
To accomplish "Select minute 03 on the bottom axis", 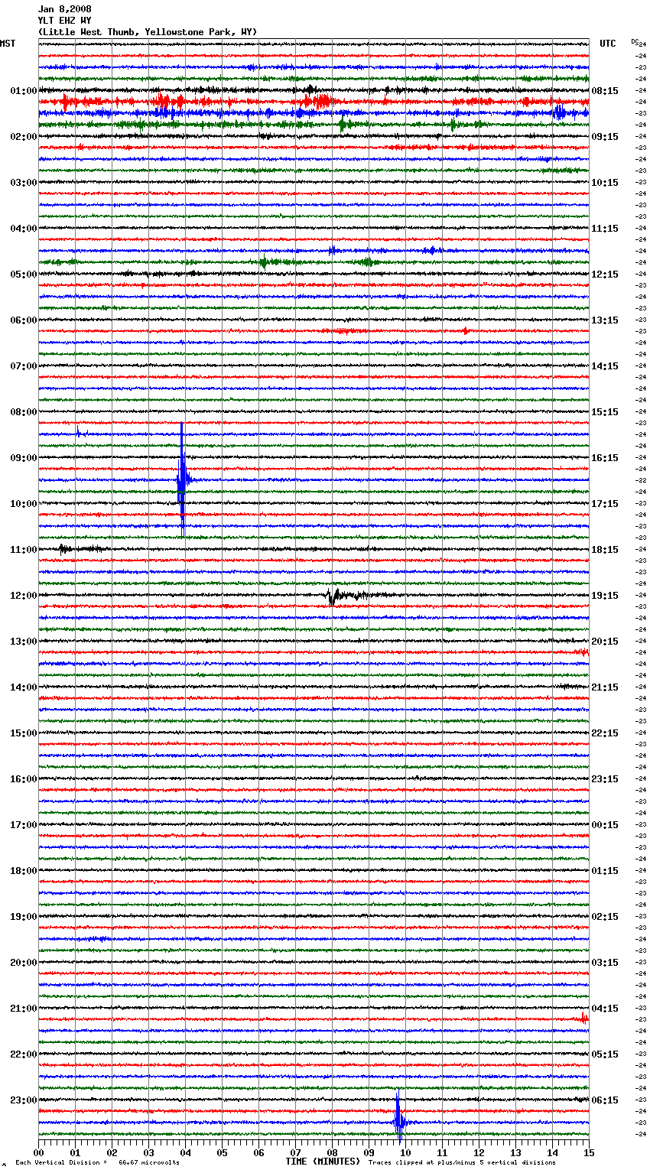I will [x=149, y=1152].
